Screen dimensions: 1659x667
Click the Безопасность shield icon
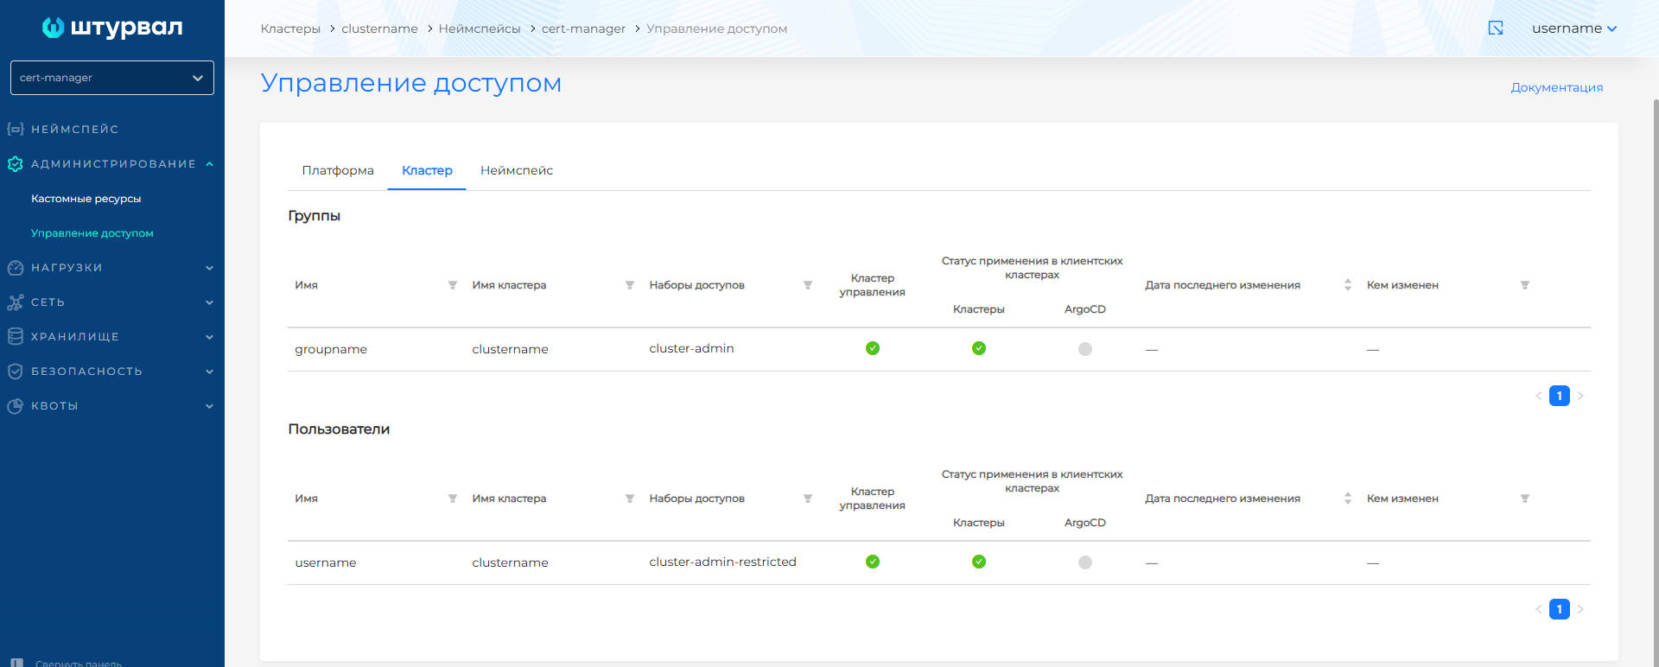[x=16, y=372]
